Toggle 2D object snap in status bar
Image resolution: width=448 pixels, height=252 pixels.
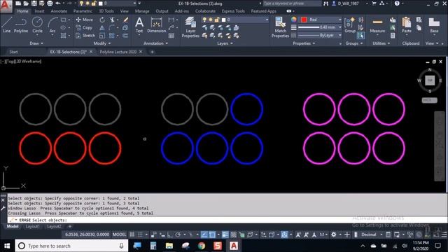(212, 234)
